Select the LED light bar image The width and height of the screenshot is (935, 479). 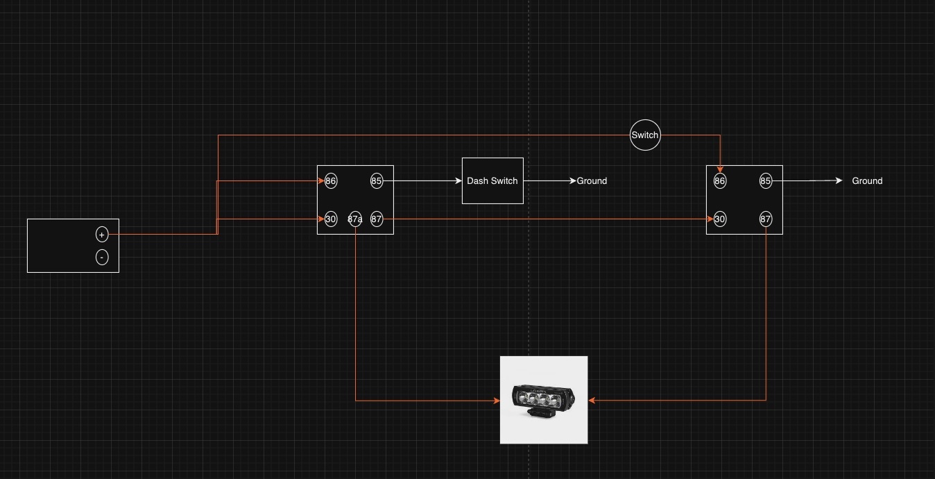(544, 400)
